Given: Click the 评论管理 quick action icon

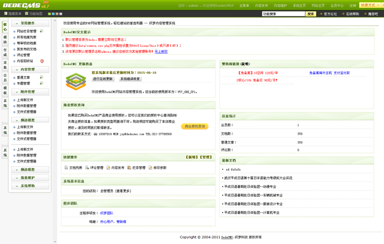Looking at the screenshot, I should [x=87, y=168].
